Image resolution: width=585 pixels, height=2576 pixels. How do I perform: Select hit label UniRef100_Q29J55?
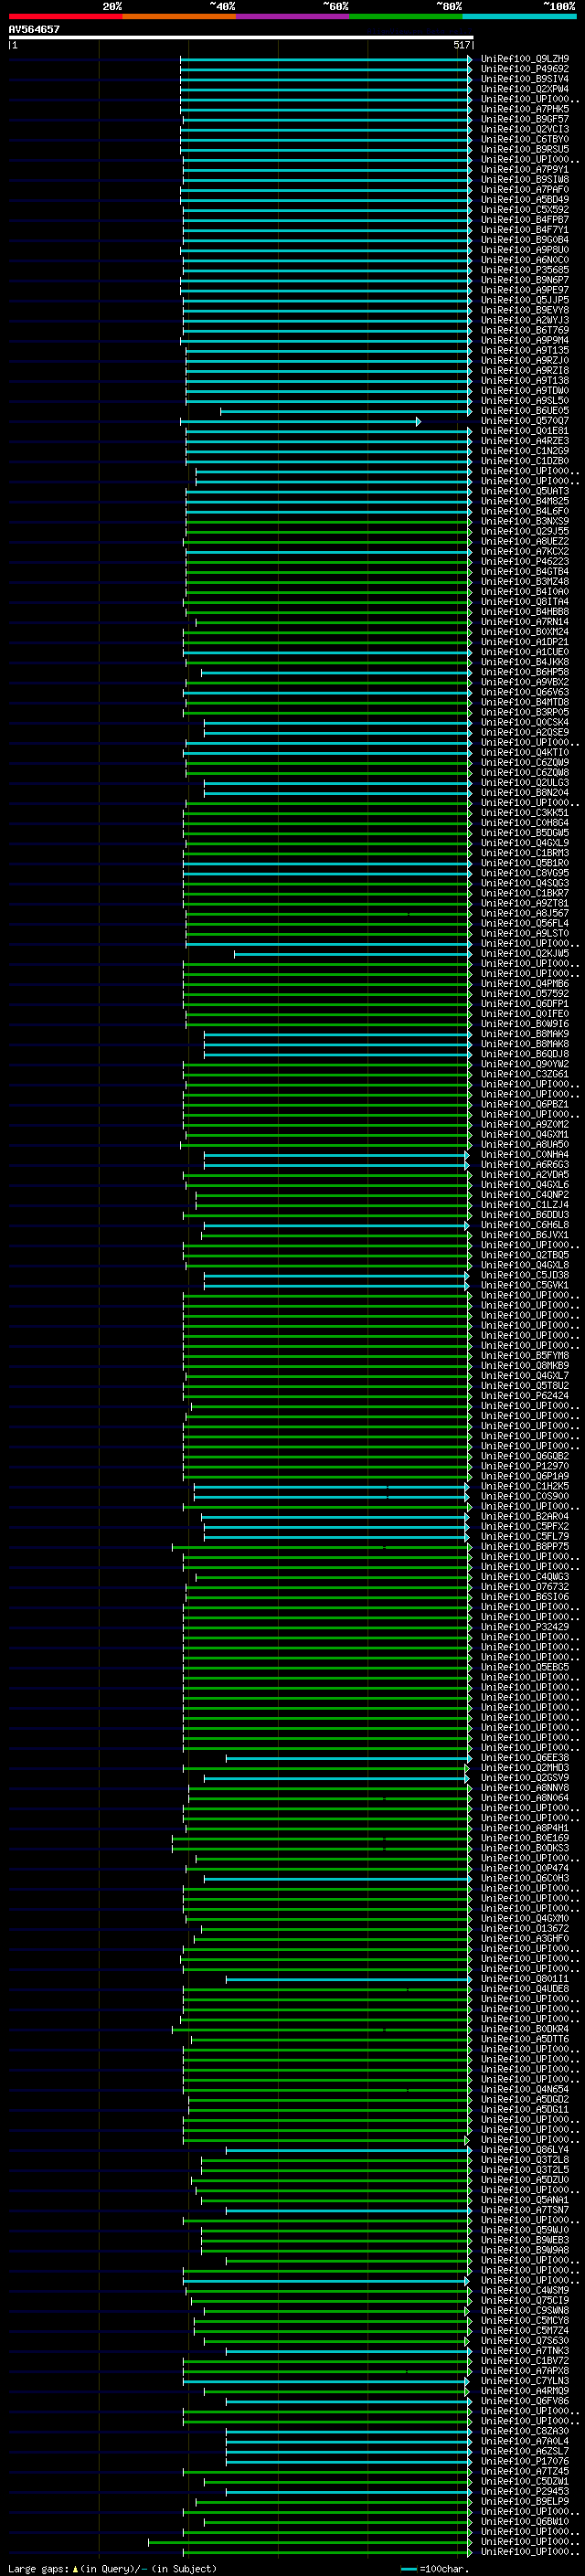coord(525,531)
